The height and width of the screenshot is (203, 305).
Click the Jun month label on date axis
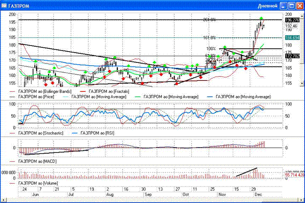(35, 195)
